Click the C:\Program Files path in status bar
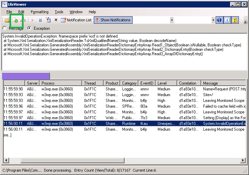Viewport: 249px width, 175px height. tap(22, 170)
